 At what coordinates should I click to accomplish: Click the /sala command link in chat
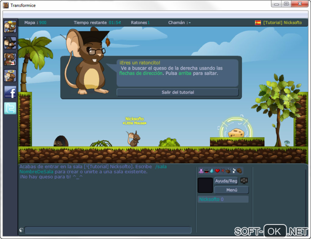(x=161, y=167)
